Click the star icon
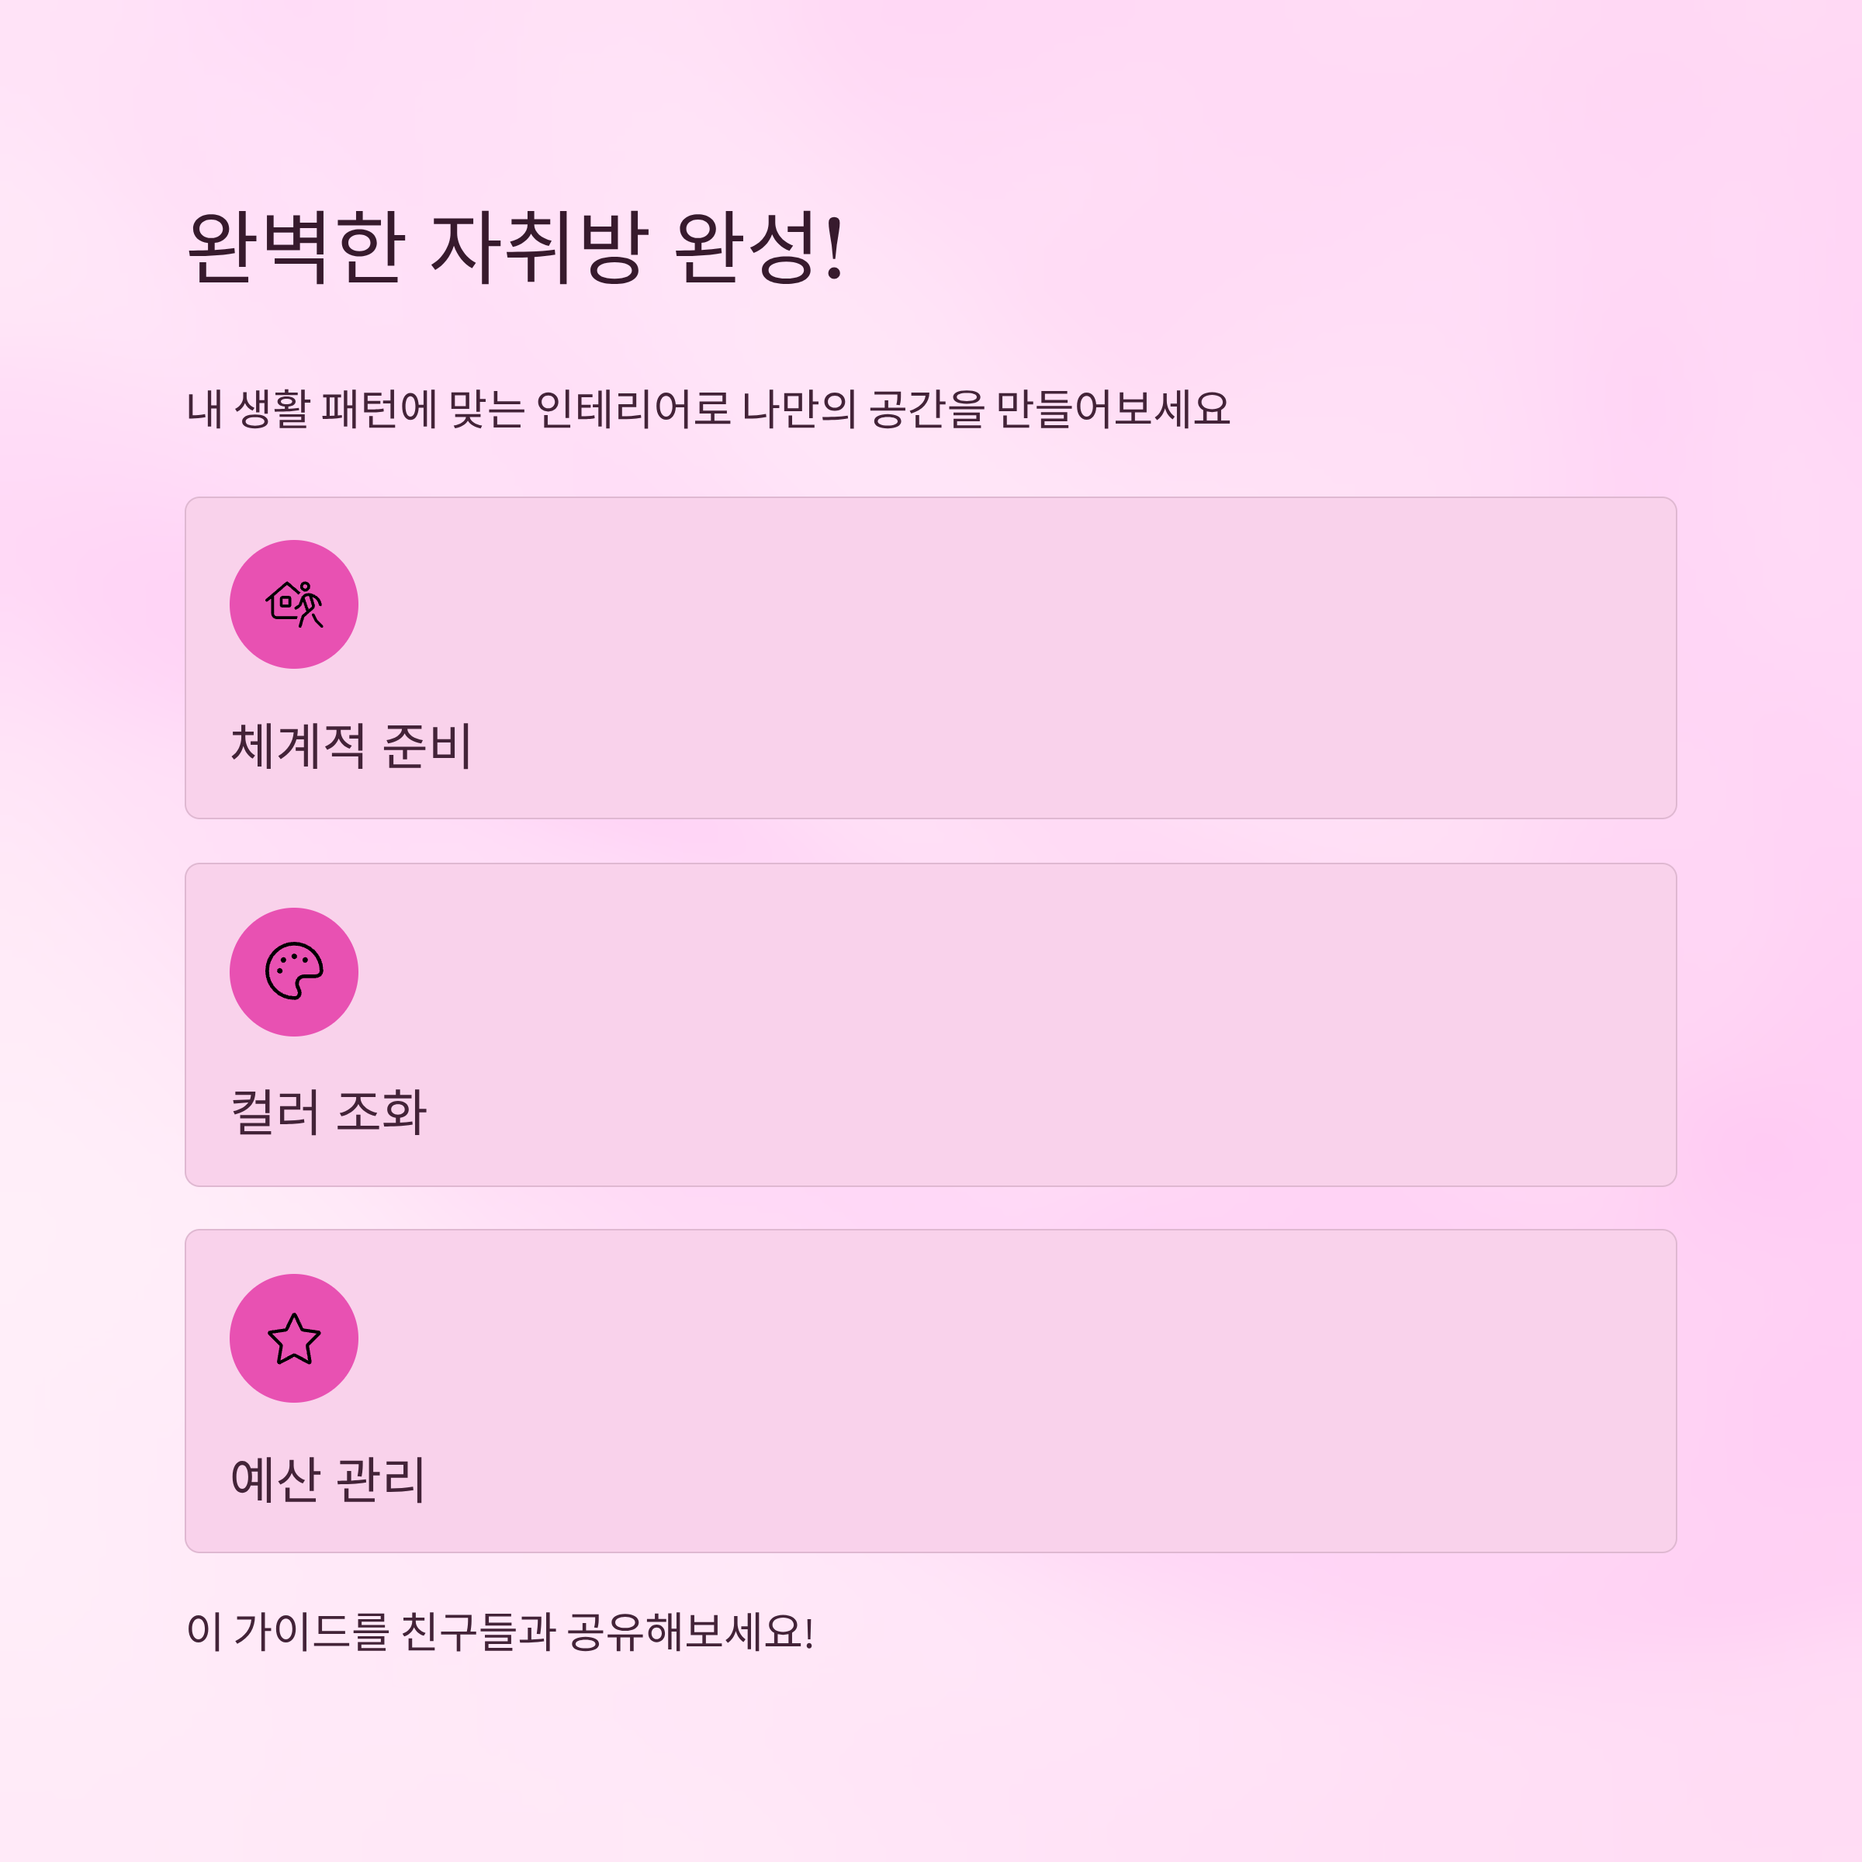 [294, 1338]
